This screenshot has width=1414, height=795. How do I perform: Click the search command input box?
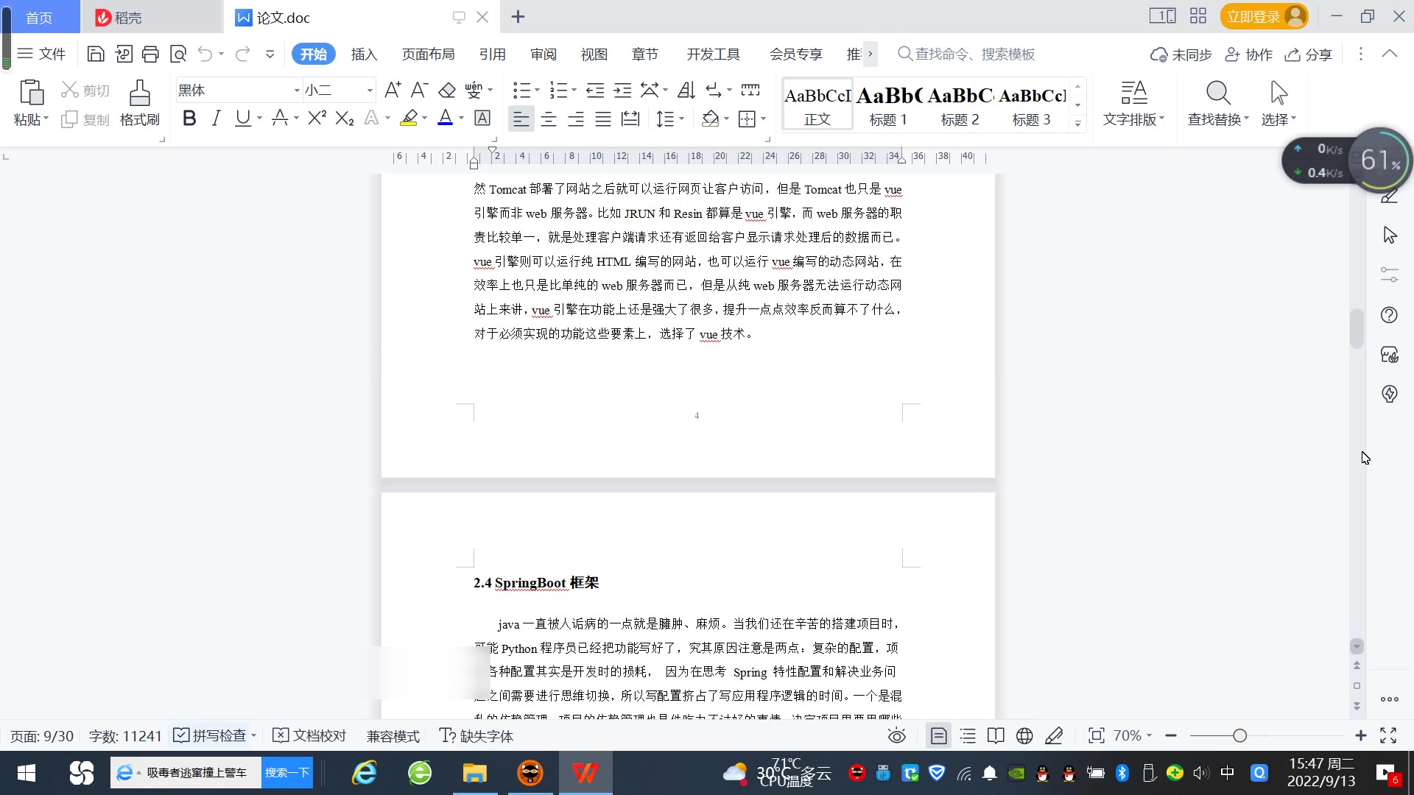pos(974,54)
